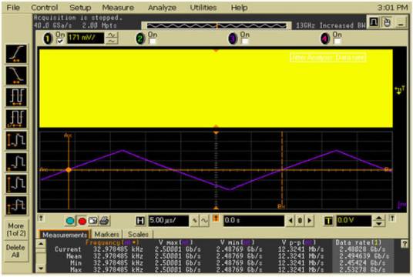Uncheck the channel 1 On checkbox
413x277 pixels.
pyautogui.click(x=60, y=41)
